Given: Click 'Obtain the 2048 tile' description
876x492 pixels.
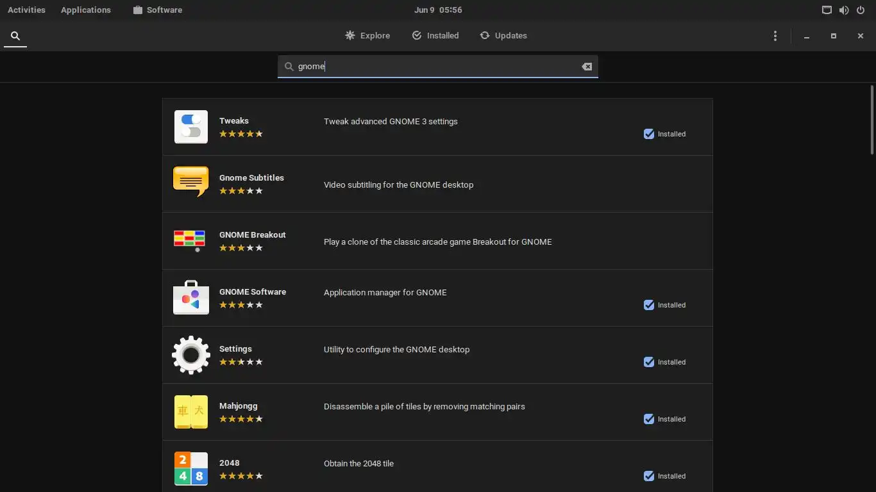Looking at the screenshot, I should click(358, 463).
